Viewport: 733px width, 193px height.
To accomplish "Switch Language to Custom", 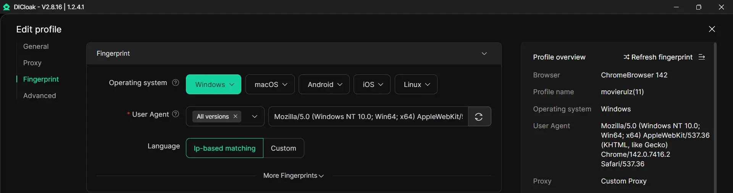I will [x=283, y=148].
